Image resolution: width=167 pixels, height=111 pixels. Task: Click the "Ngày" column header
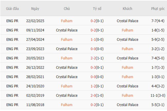click(x=35, y=8)
